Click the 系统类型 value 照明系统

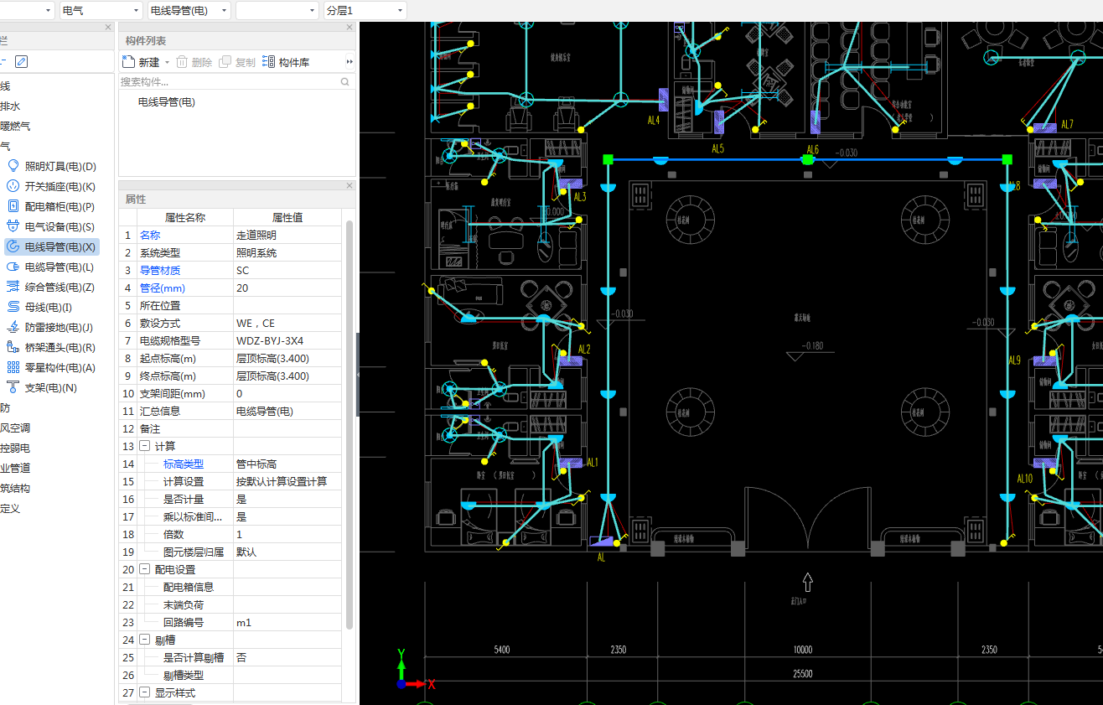point(287,253)
